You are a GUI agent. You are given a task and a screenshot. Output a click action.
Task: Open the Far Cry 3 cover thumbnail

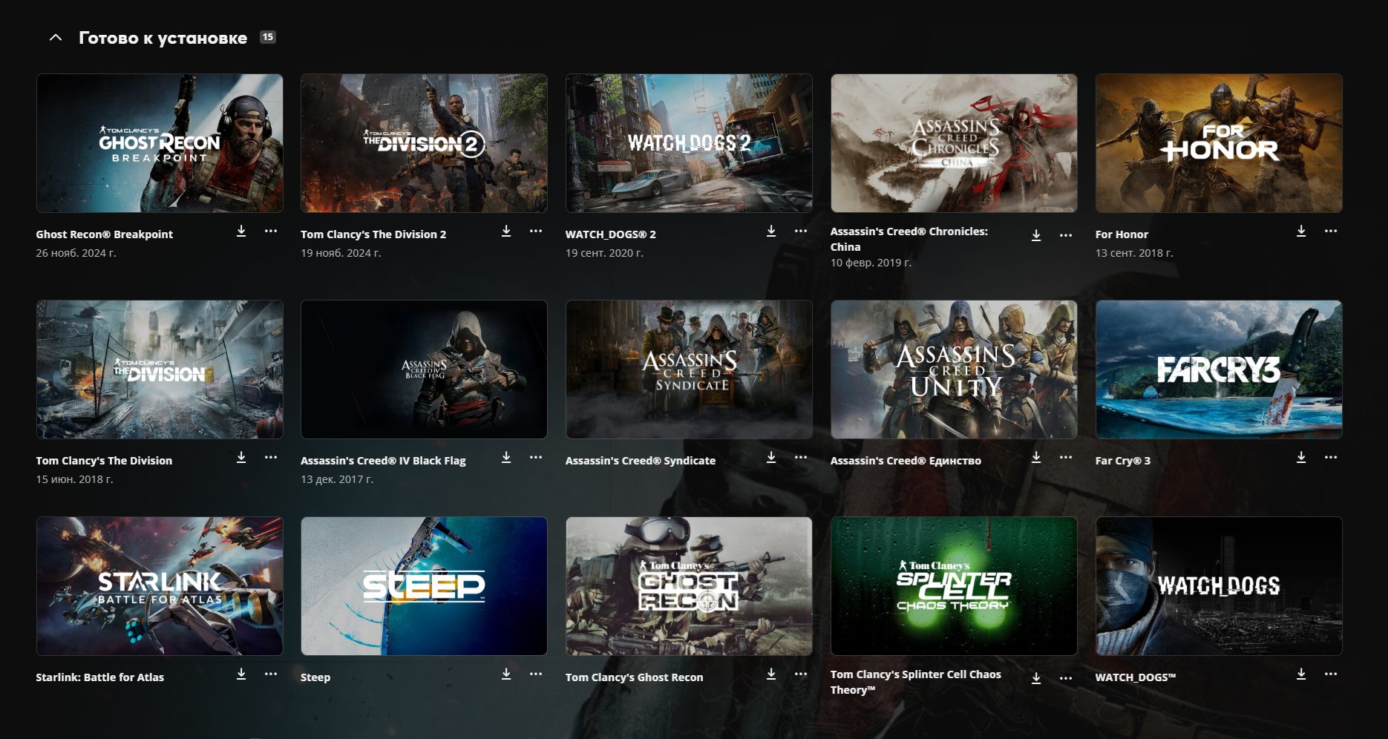(x=1219, y=369)
